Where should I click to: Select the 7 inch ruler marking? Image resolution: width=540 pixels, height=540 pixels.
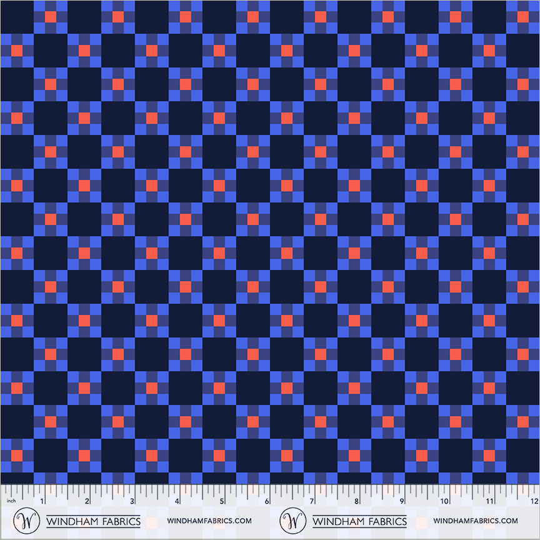tap(311, 501)
